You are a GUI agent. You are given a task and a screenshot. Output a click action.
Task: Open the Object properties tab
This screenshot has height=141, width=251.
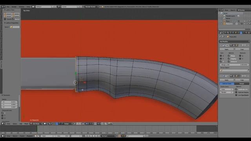click(236, 33)
